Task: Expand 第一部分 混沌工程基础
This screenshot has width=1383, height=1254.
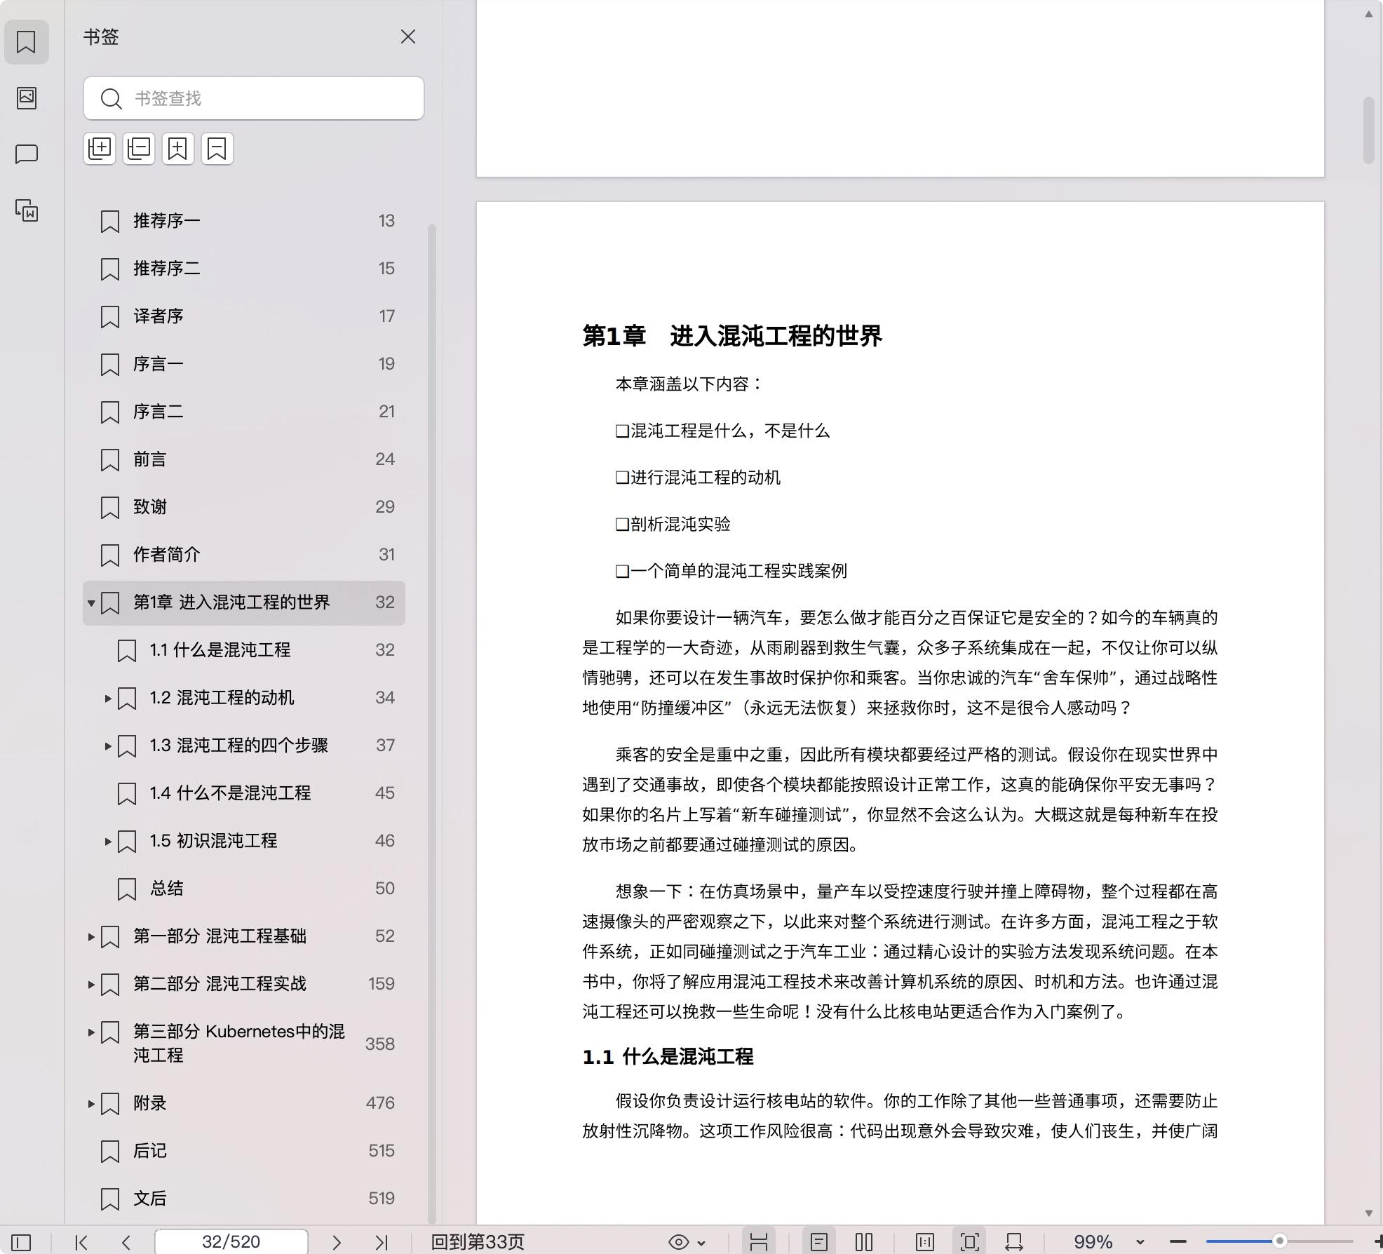Action: [91, 936]
